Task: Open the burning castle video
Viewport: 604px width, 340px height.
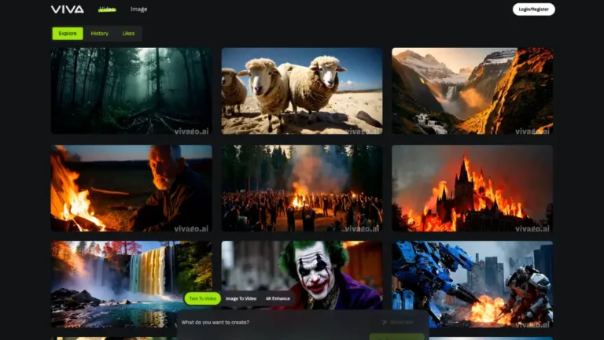Action: pyautogui.click(x=472, y=188)
